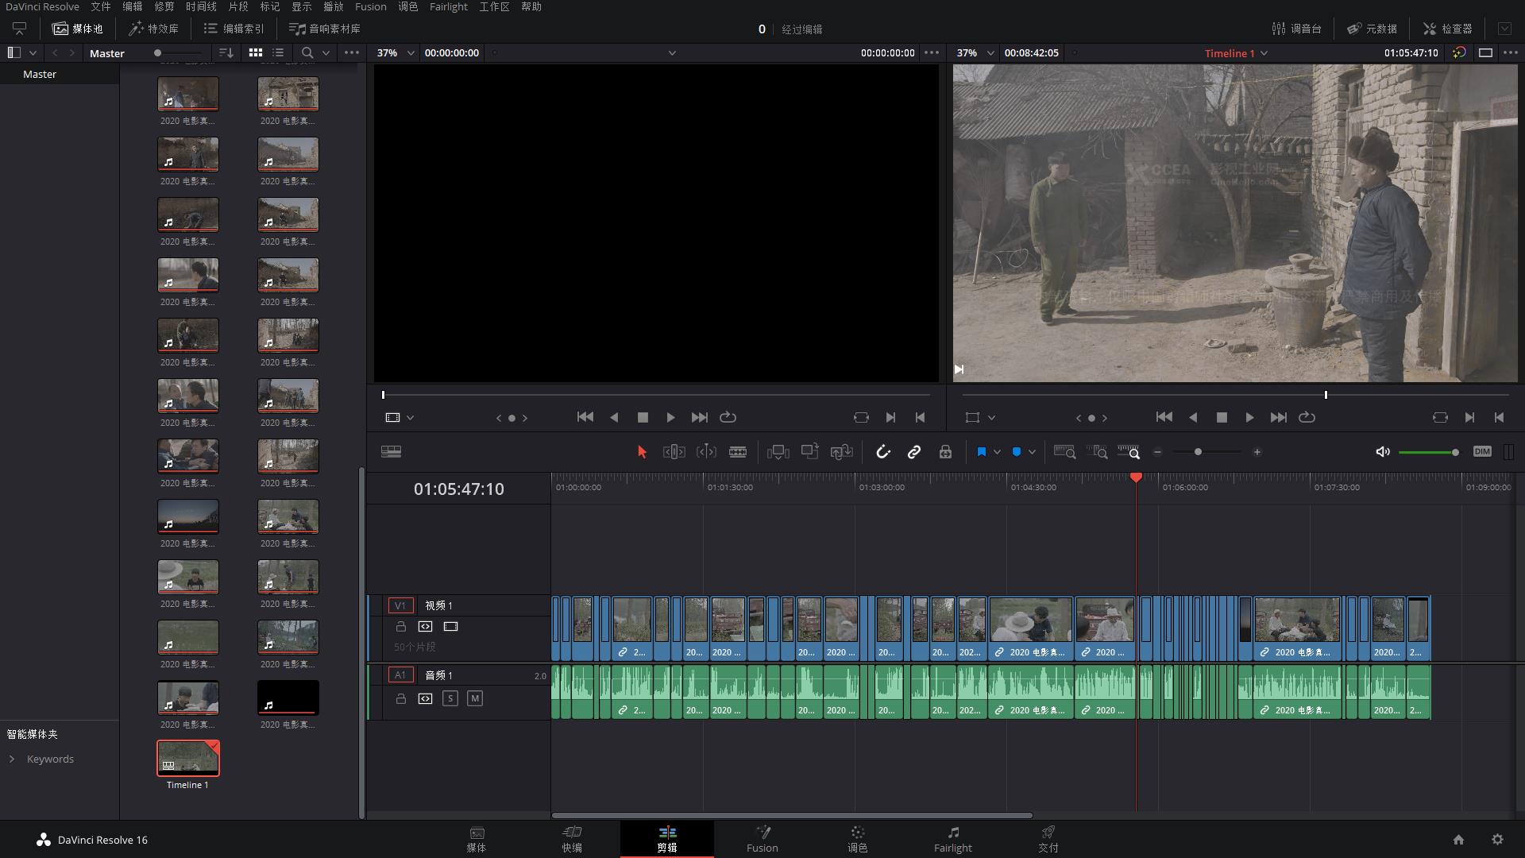Activate the blade edit mode tool
Screen dimensions: 1525x858
coord(738,452)
